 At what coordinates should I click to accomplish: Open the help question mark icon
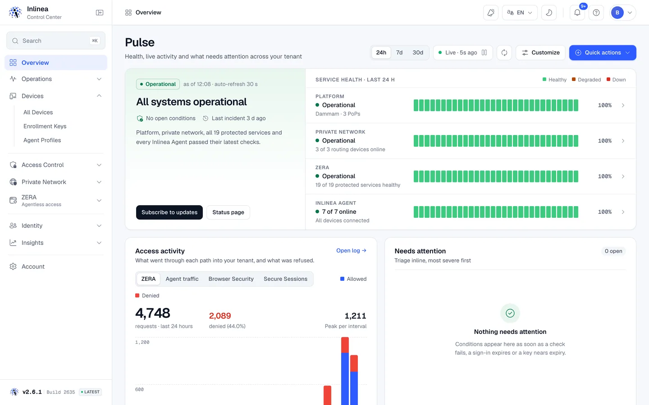tap(596, 13)
